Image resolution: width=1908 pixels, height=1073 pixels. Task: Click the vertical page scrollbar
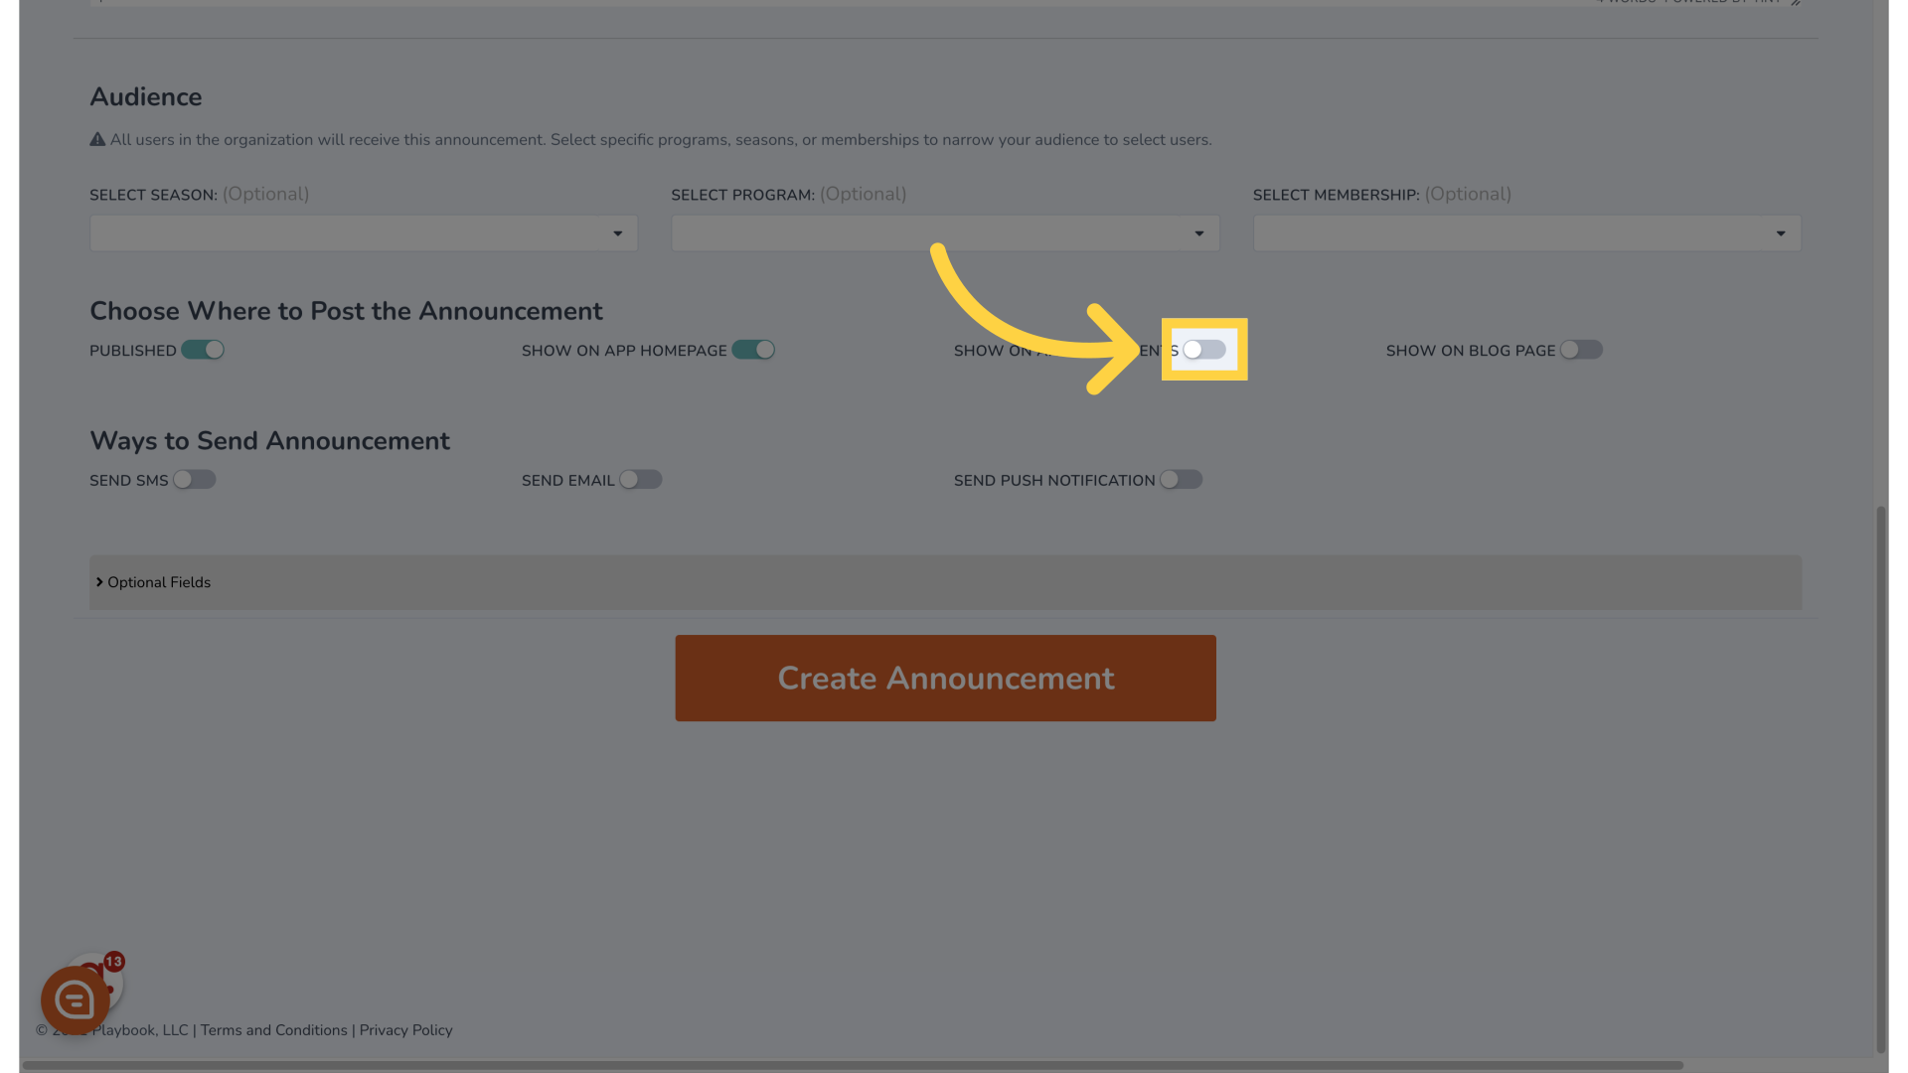pos(1881,780)
